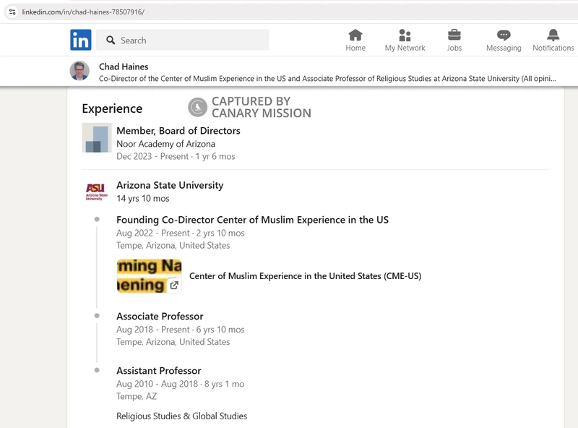Click the ASU logo
Image resolution: width=578 pixels, height=428 pixels.
click(x=97, y=192)
